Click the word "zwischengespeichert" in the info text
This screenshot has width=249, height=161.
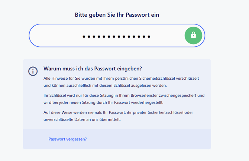[179, 95]
